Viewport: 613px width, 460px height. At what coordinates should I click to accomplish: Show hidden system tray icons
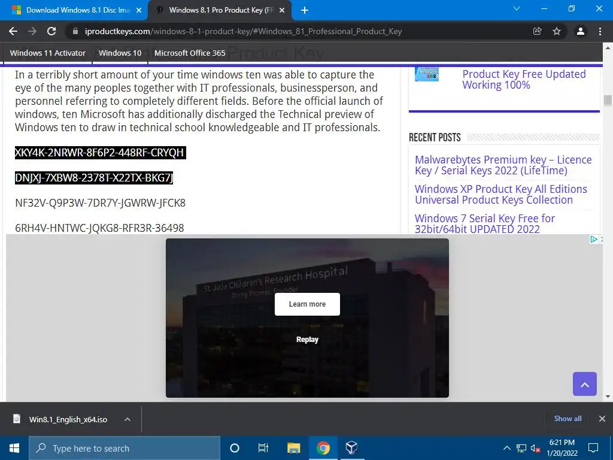click(506, 448)
